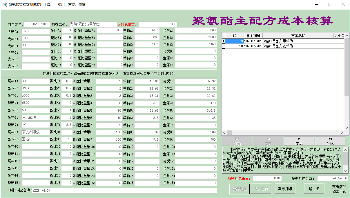
Task: Click the 大料总重量 field showing 1000
Action: click(158, 24)
